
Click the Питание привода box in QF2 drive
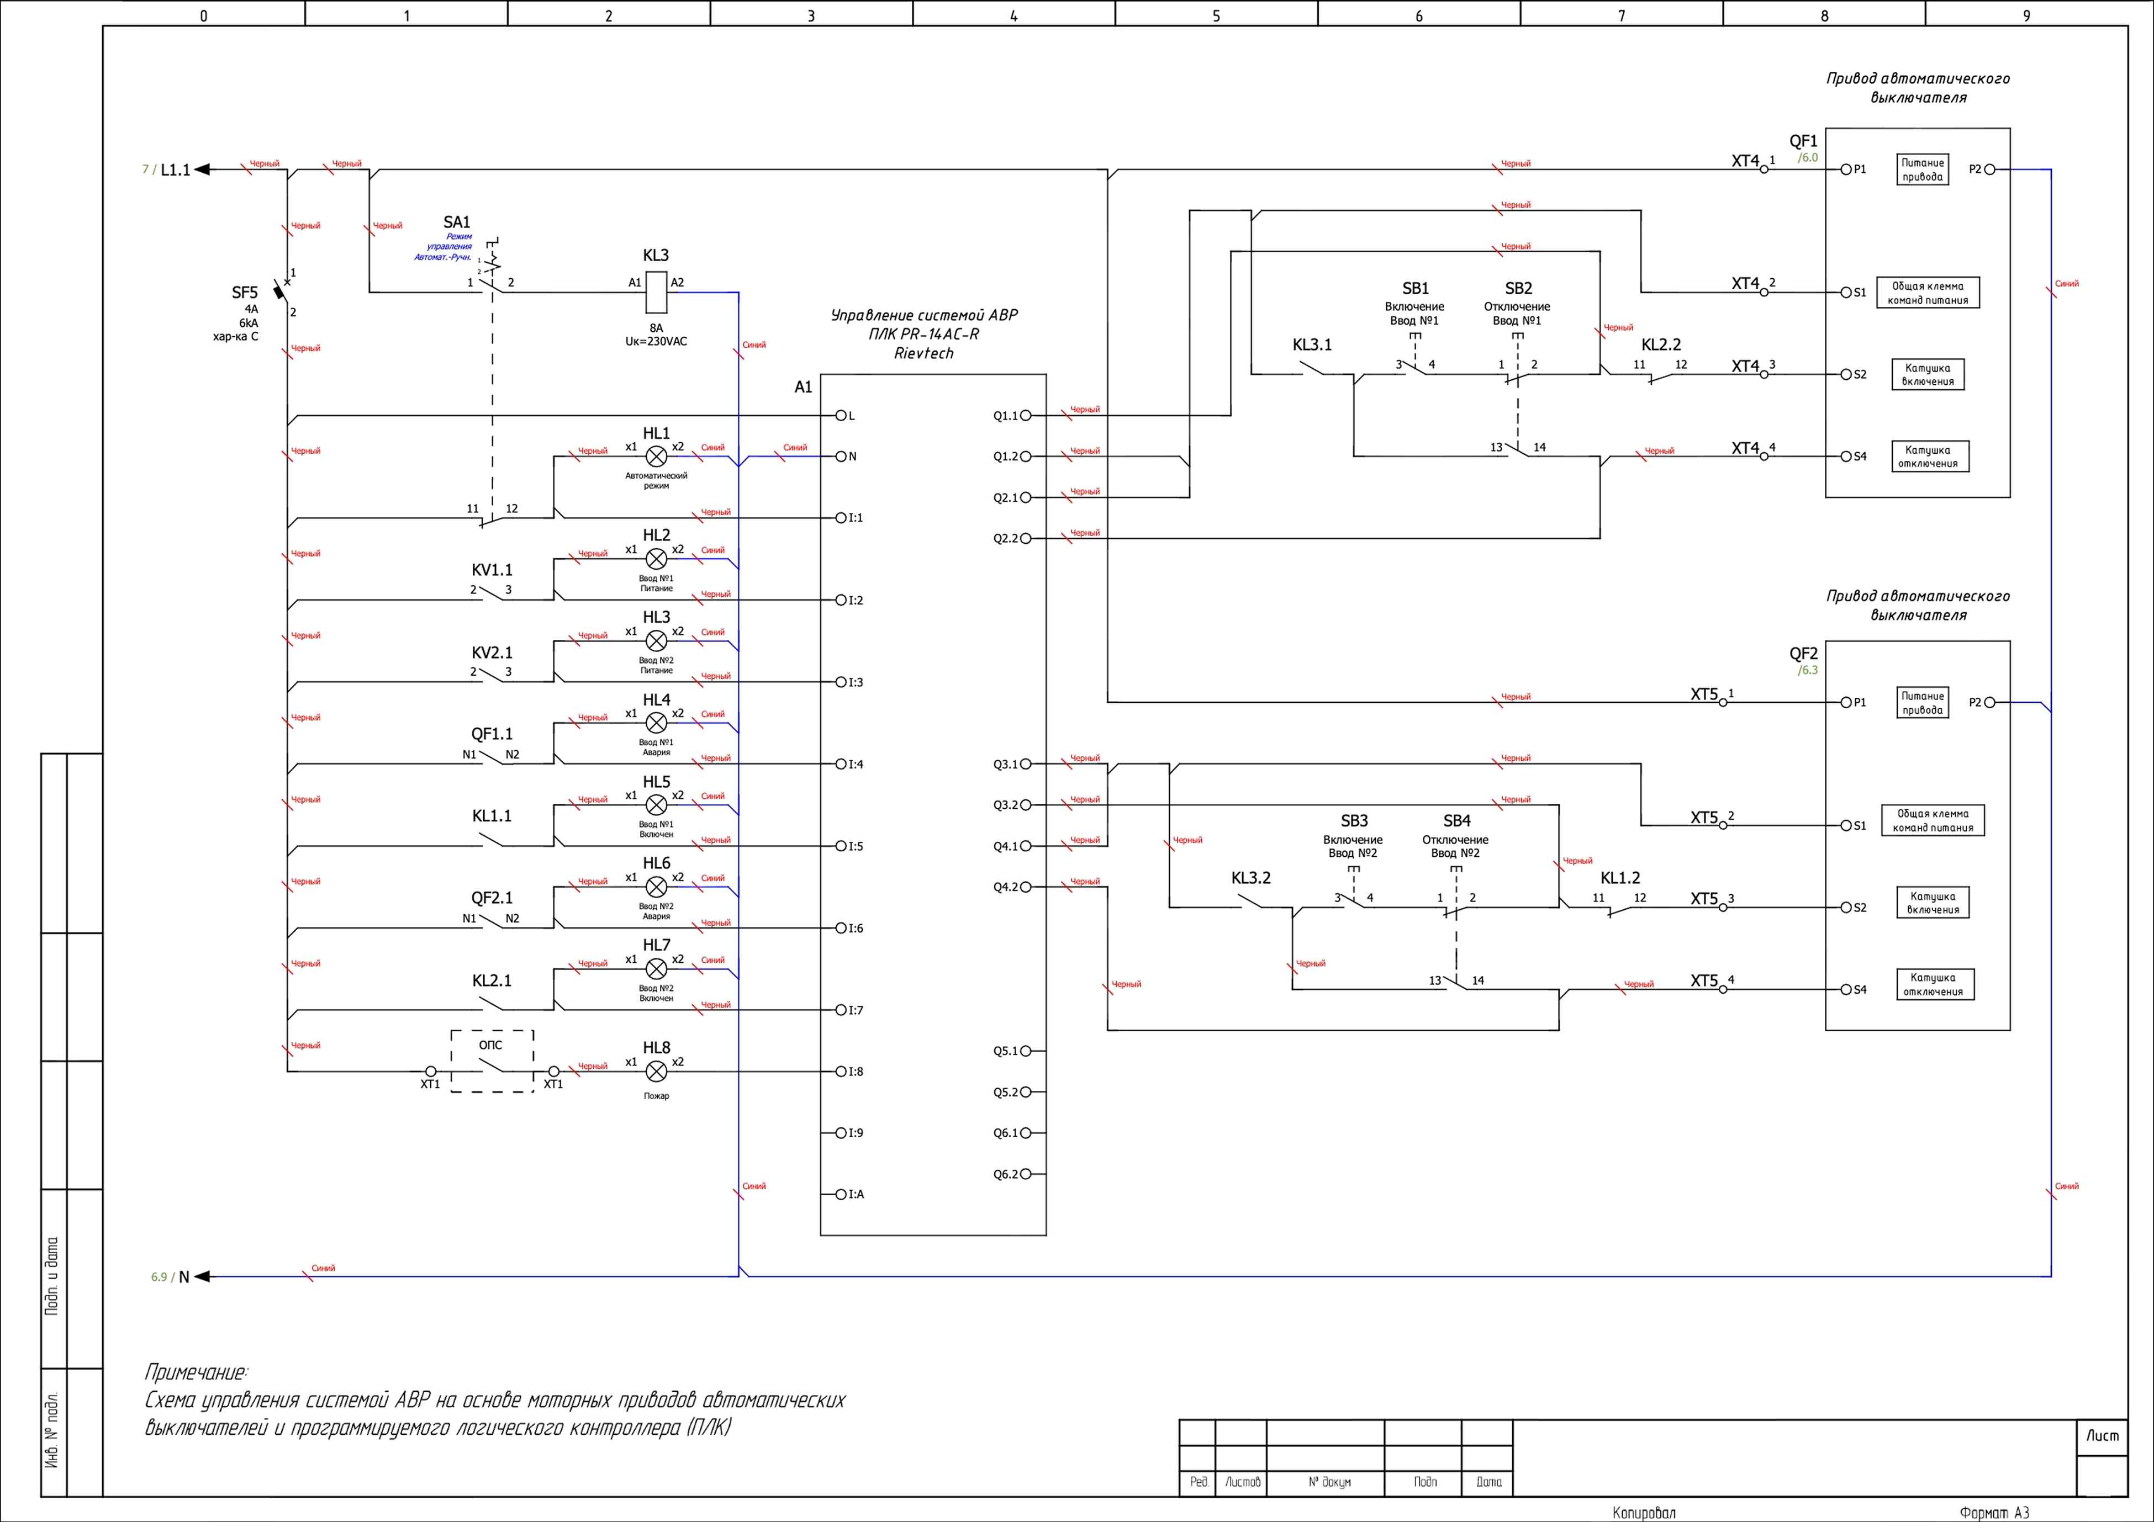tap(1922, 702)
